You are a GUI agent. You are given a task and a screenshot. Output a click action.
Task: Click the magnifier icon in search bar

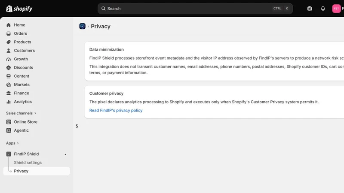point(103,9)
